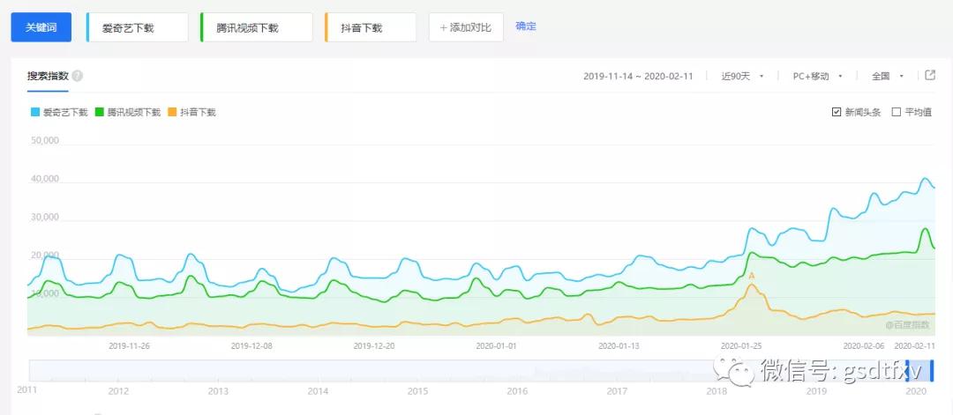Uncheck the 新闻头条 checkbox

pyautogui.click(x=837, y=112)
